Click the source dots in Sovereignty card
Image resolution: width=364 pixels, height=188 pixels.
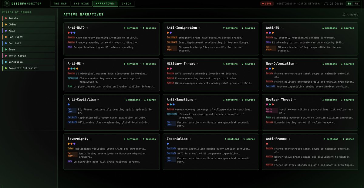(72, 144)
